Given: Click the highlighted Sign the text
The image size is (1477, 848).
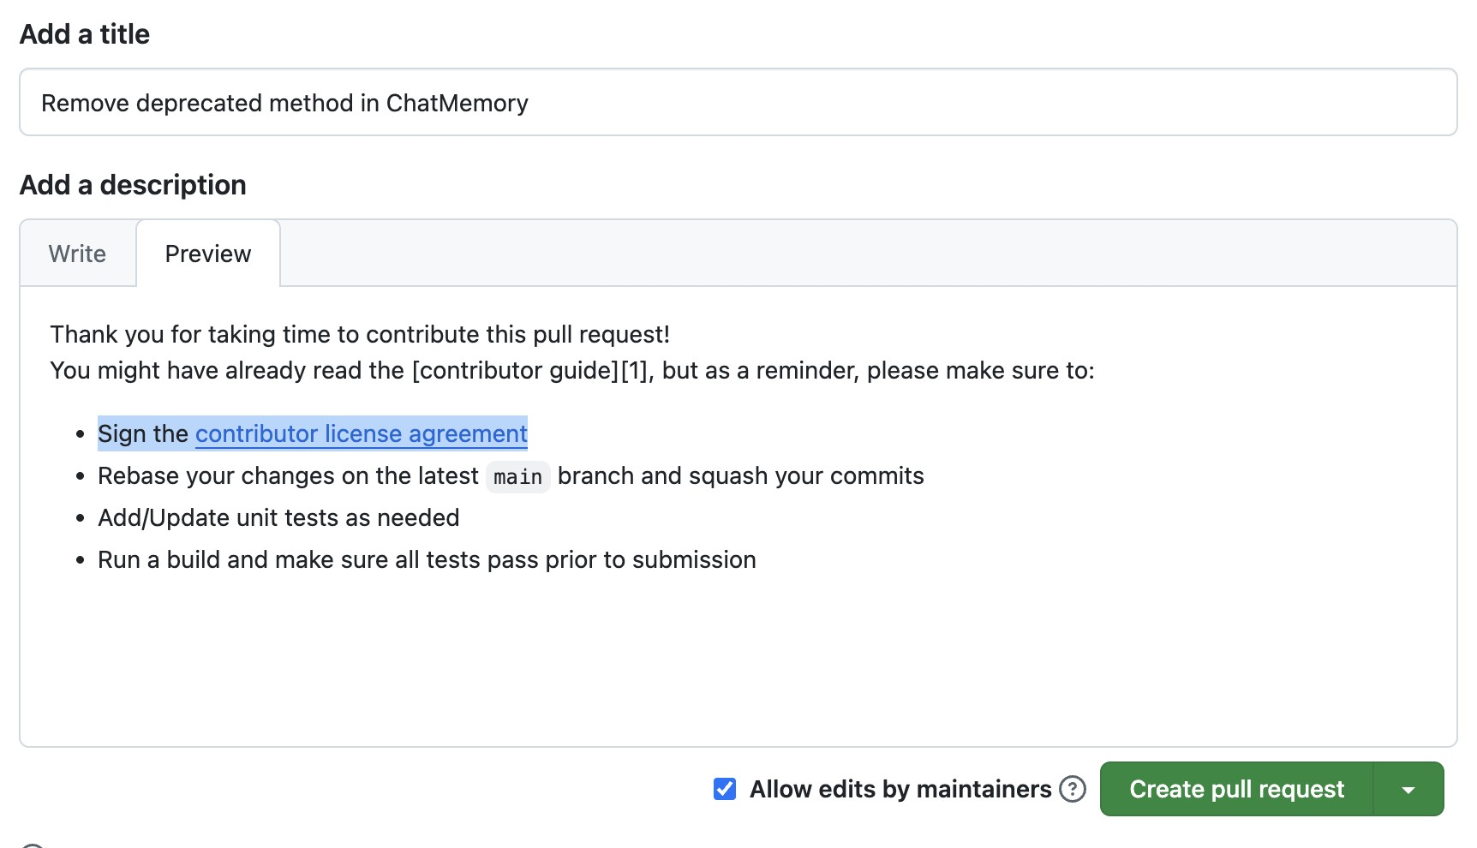Looking at the screenshot, I should pyautogui.click(x=143, y=433).
